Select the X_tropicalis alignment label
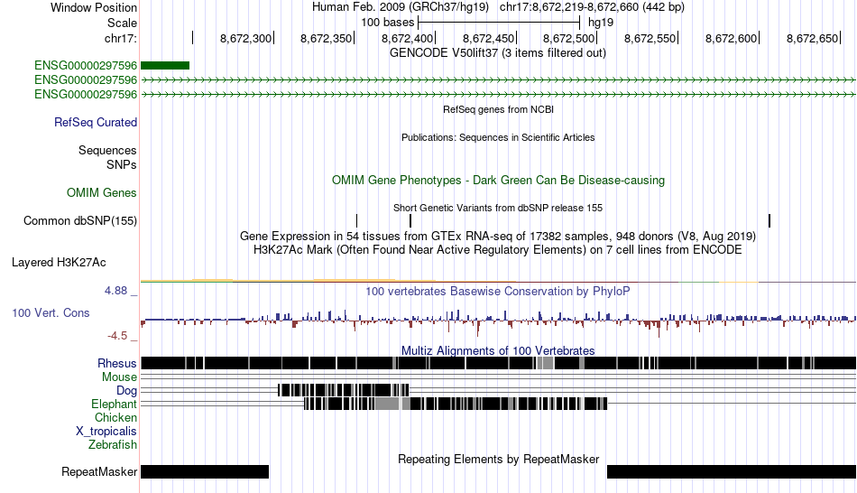This screenshot has height=493, width=857. (106, 432)
